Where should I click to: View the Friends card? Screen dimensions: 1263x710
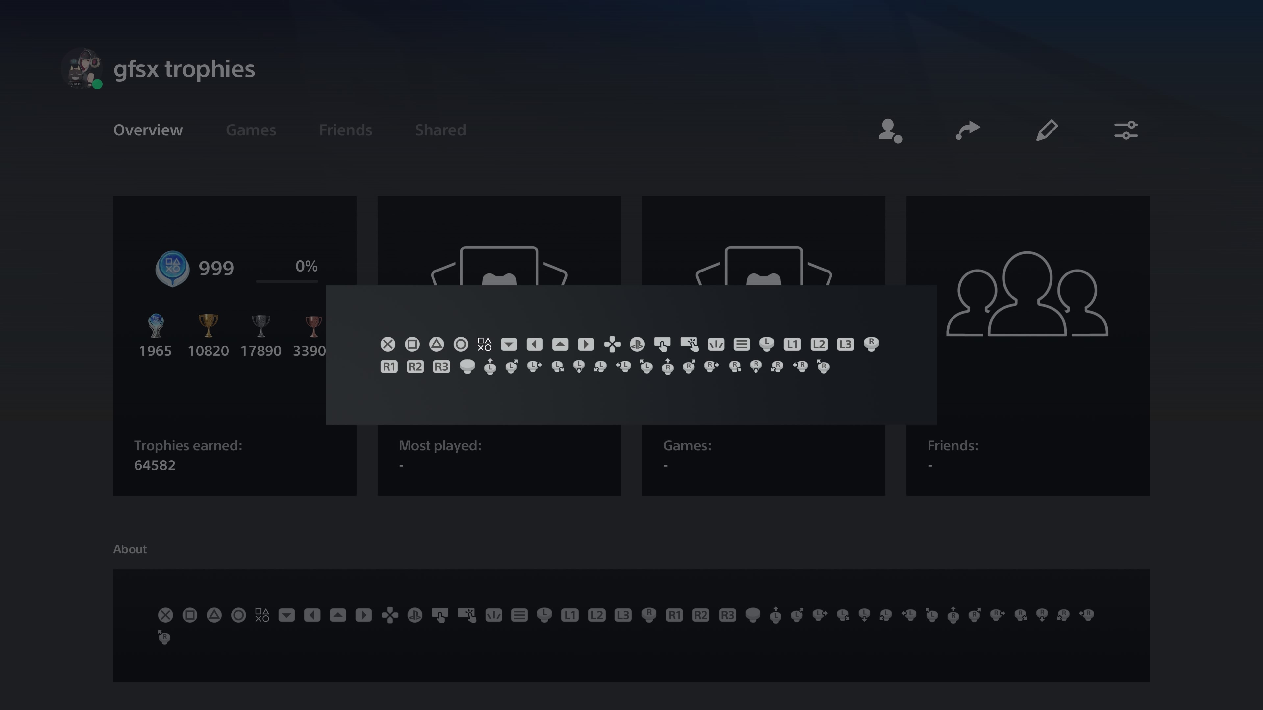point(1028,343)
